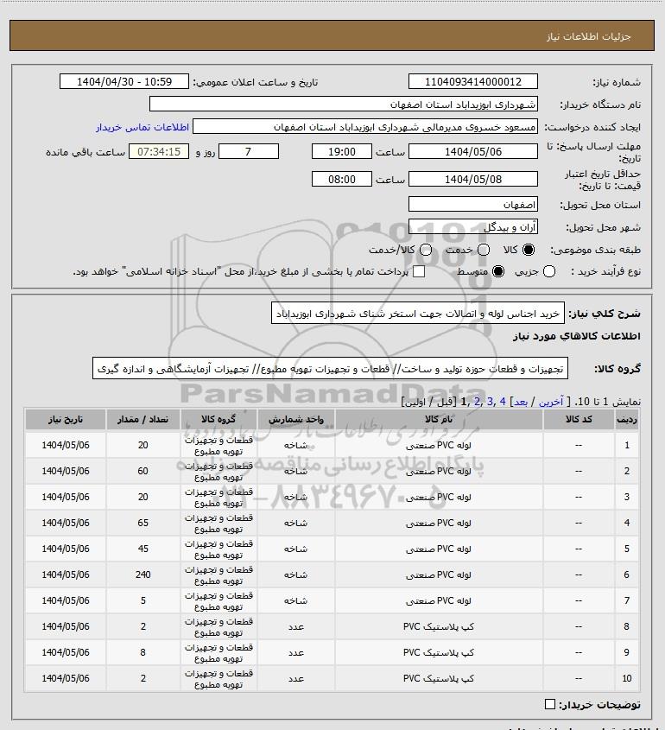The height and width of the screenshot is (730, 665).
Task: Select the کالا/خدمت radio button
Action: click(425, 250)
